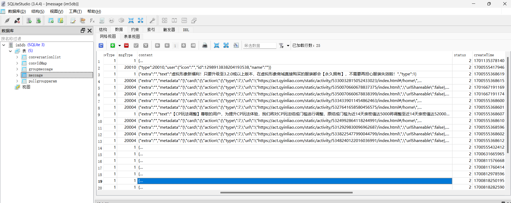
Task: Expand the groupmessage table node
Action: pos(17,69)
